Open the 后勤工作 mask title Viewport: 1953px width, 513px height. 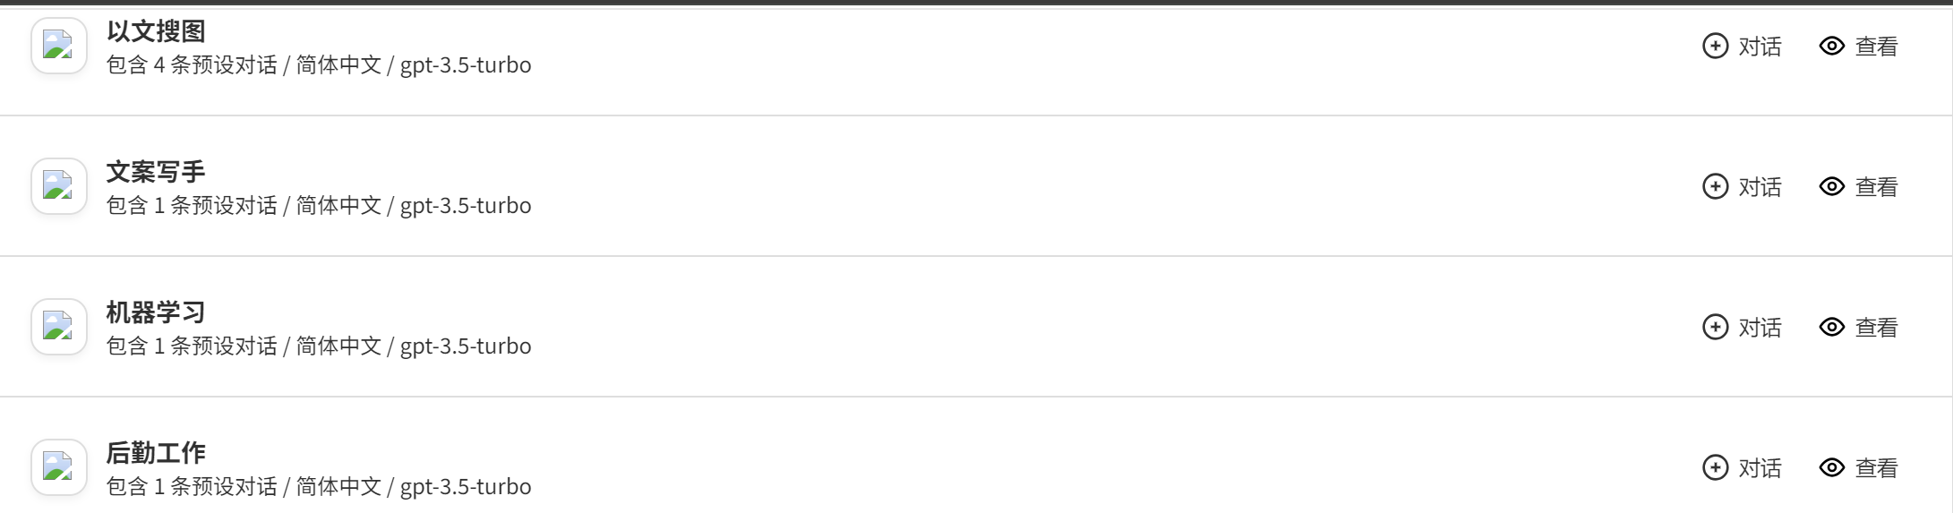[156, 453]
